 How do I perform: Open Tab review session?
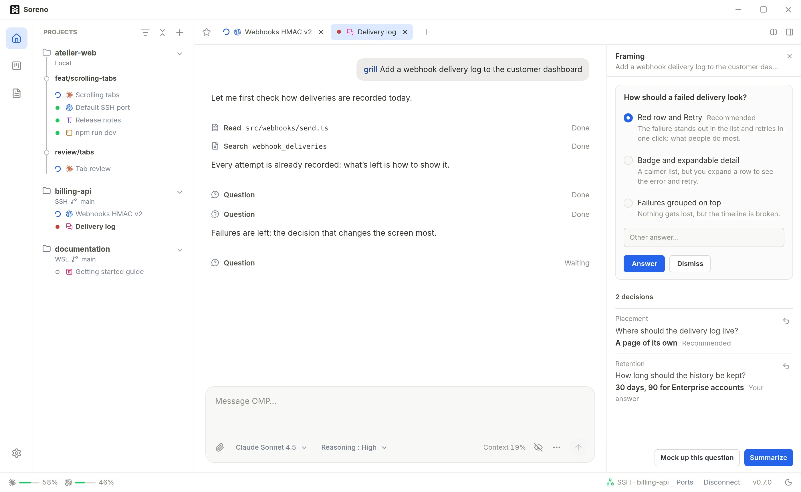tap(93, 168)
